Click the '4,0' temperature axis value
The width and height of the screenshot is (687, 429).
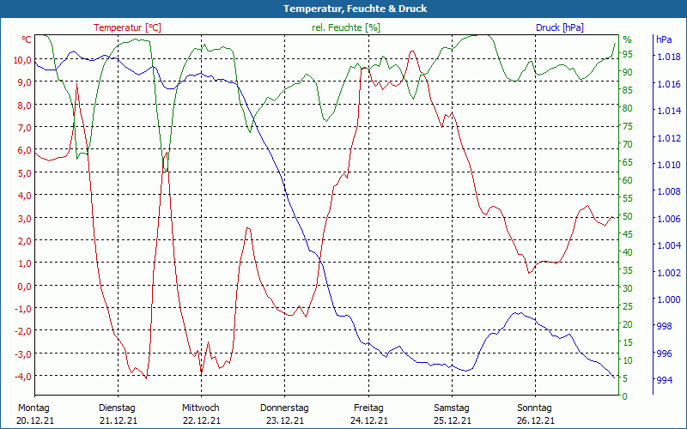(24, 196)
